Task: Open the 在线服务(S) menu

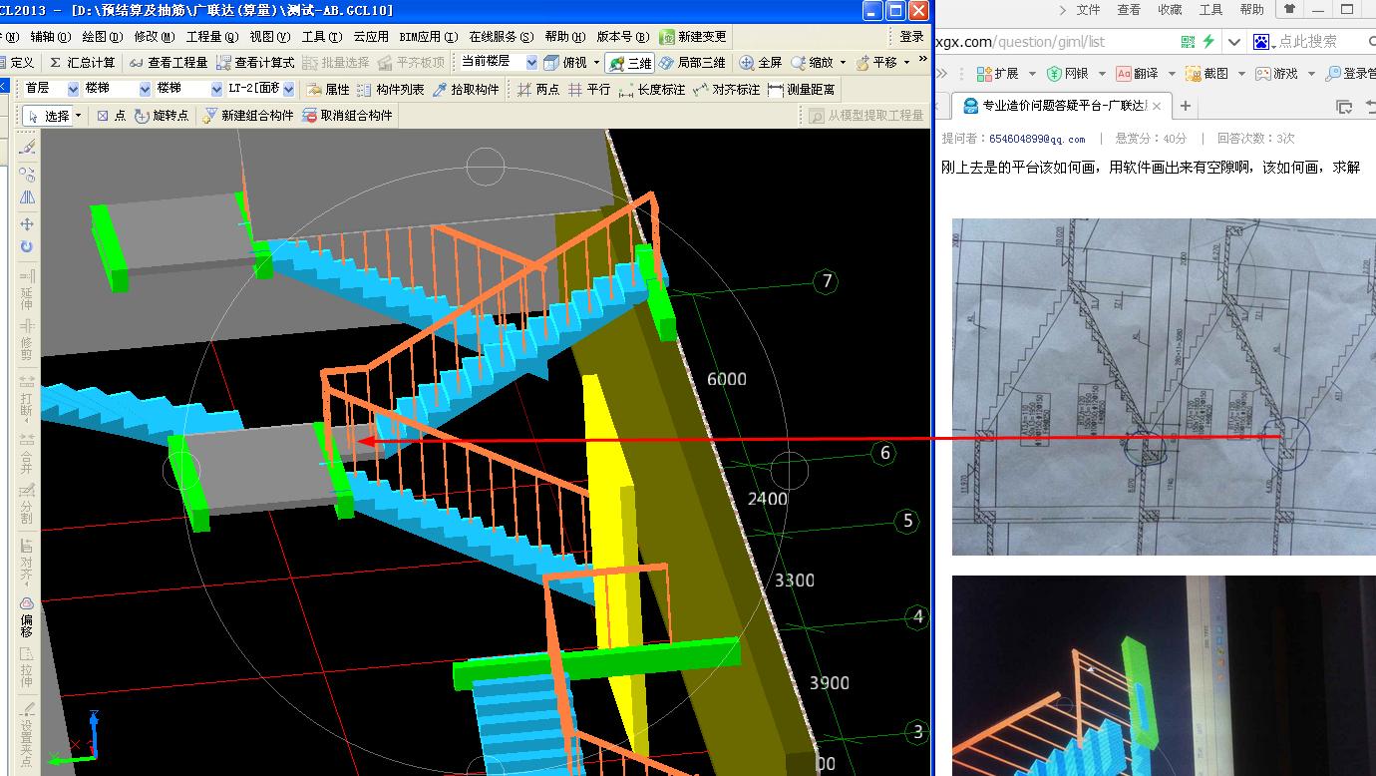Action: coord(502,36)
